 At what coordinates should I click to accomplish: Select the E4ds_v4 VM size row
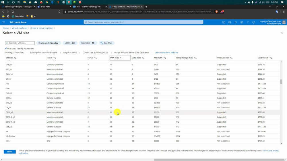point(142,74)
